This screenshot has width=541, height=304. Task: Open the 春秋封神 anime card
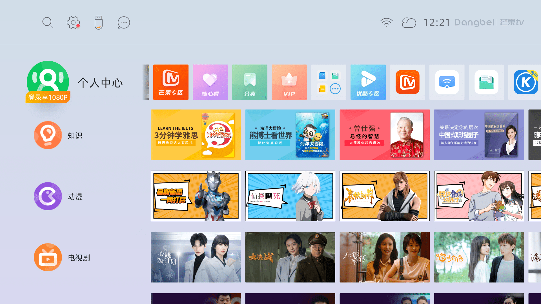pyautogui.click(x=385, y=196)
